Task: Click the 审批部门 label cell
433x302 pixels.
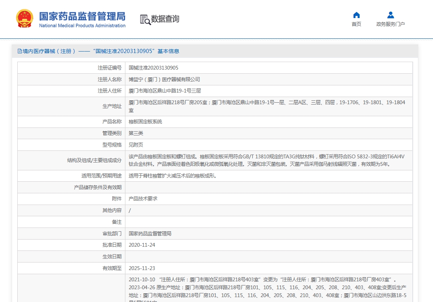Action: pyautogui.click(x=71, y=234)
